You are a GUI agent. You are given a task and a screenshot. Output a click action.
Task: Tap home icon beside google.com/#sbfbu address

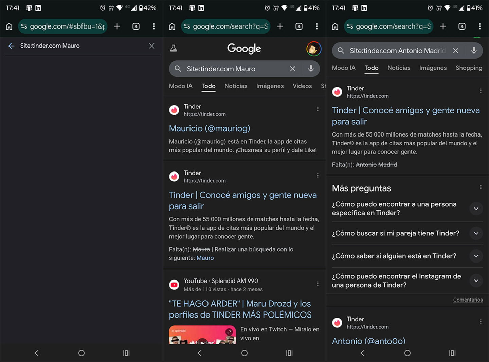pos(9,26)
